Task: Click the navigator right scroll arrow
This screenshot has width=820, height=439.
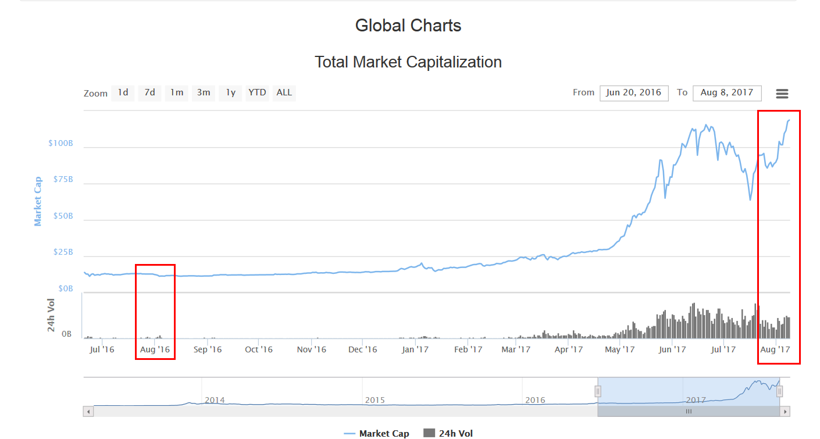Action: point(785,412)
